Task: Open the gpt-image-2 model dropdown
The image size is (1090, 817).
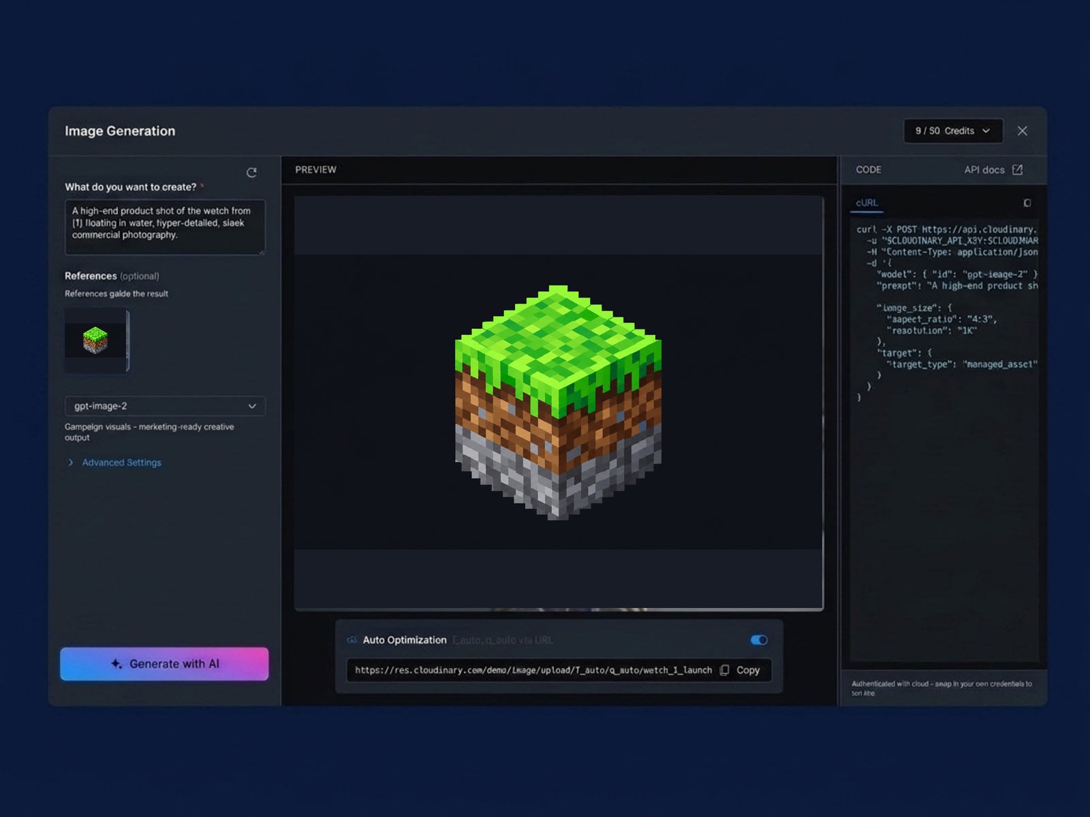Action: (x=165, y=406)
